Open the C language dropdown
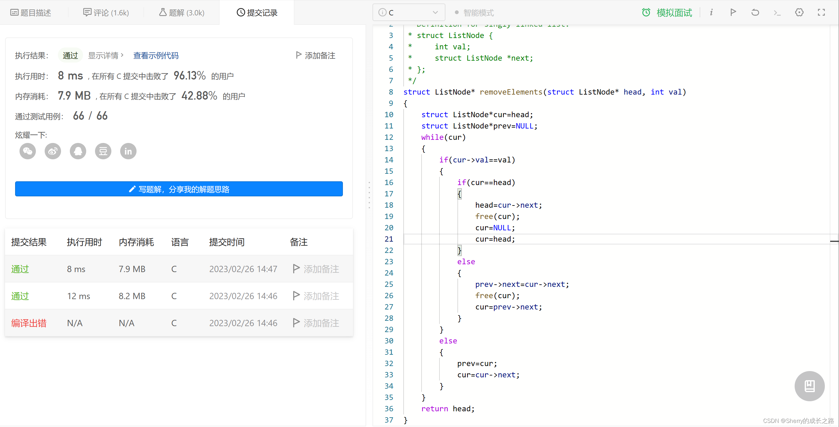Viewport: 839px width, 427px height. 408,13
